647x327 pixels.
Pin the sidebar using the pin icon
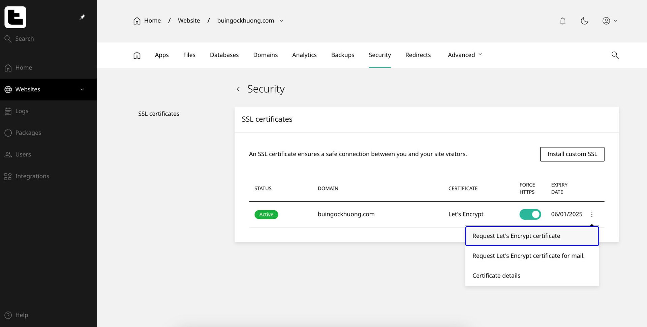pos(82,17)
